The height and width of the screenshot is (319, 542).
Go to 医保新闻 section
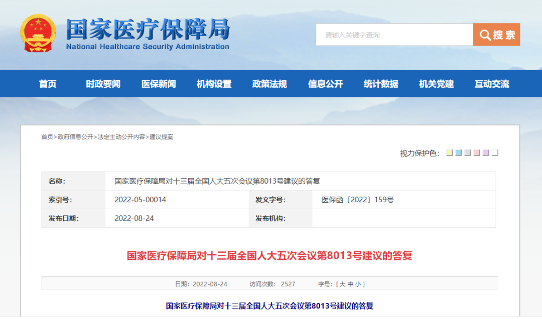(159, 84)
